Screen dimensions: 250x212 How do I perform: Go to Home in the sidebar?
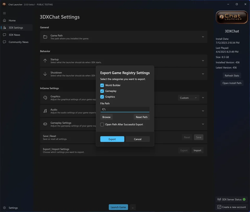tap(17, 20)
